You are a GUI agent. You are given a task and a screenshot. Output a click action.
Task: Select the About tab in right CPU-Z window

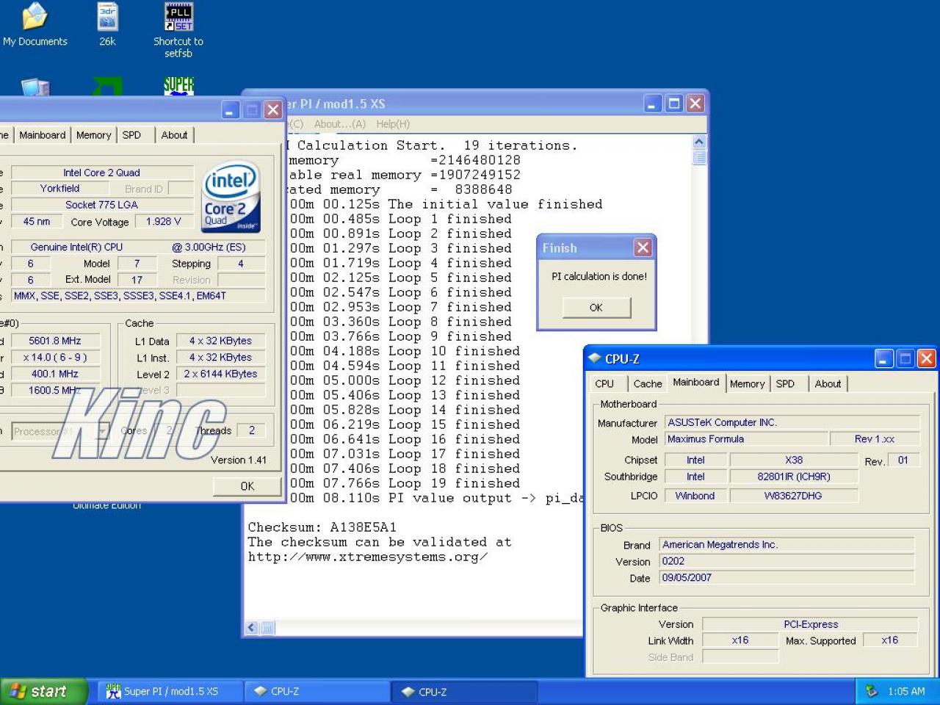click(828, 383)
